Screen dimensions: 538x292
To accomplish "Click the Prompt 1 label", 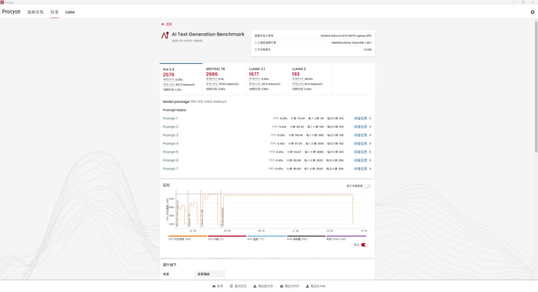I will (170, 118).
